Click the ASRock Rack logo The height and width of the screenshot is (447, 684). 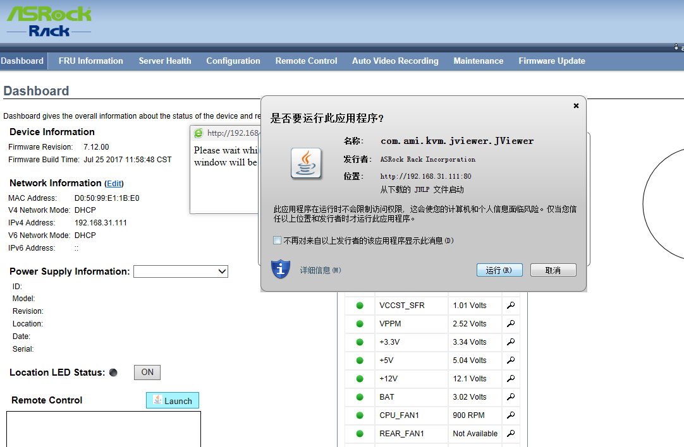click(x=49, y=21)
